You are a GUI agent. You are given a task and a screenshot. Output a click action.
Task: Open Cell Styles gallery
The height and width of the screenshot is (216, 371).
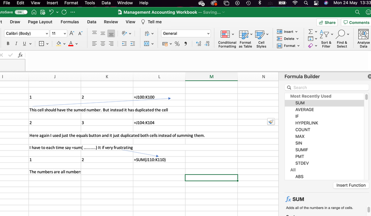(x=261, y=39)
